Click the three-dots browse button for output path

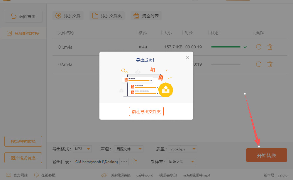[x=124, y=162]
